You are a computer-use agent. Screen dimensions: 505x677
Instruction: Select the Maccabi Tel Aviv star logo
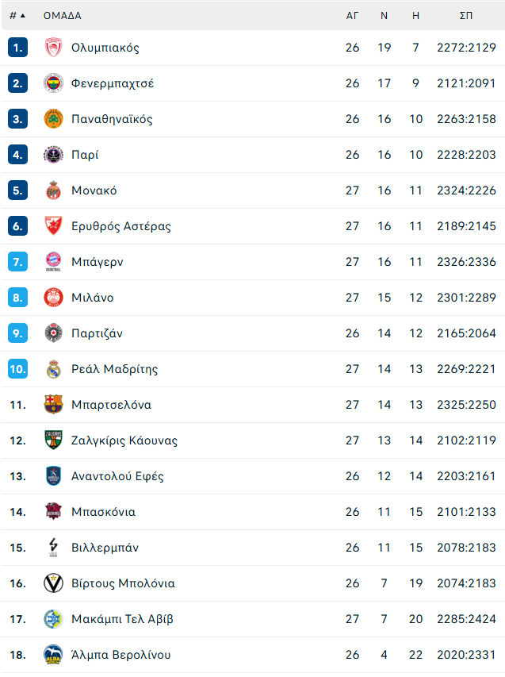click(53, 619)
